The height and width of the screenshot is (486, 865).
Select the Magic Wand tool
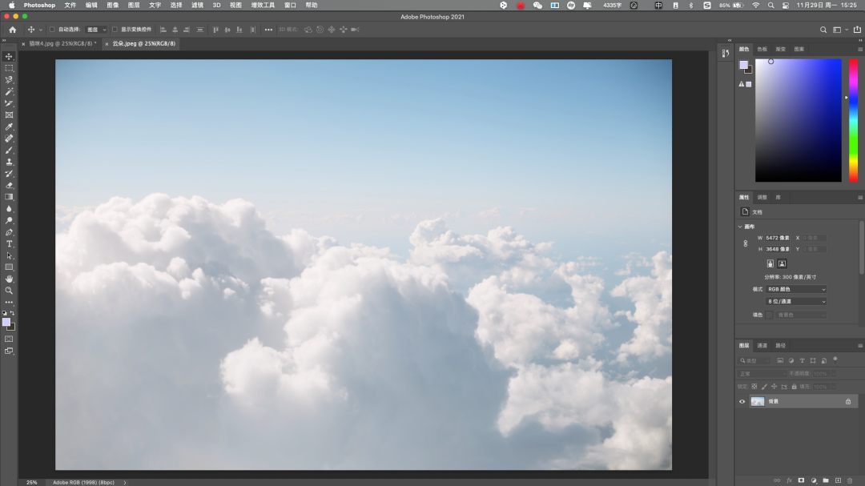coord(10,91)
